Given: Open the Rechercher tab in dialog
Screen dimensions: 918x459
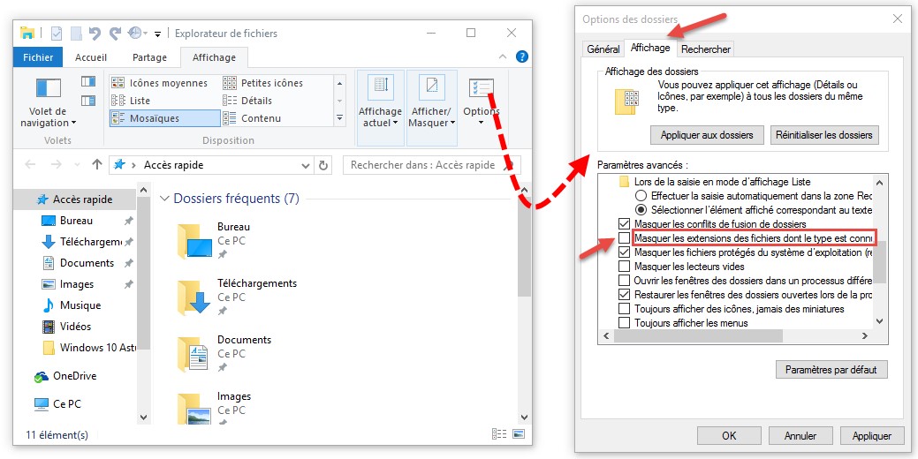Looking at the screenshot, I should coord(706,49).
